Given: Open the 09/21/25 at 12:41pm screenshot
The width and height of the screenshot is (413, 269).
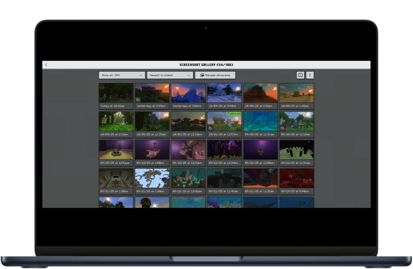Looking at the screenshot, I should coord(188,182).
